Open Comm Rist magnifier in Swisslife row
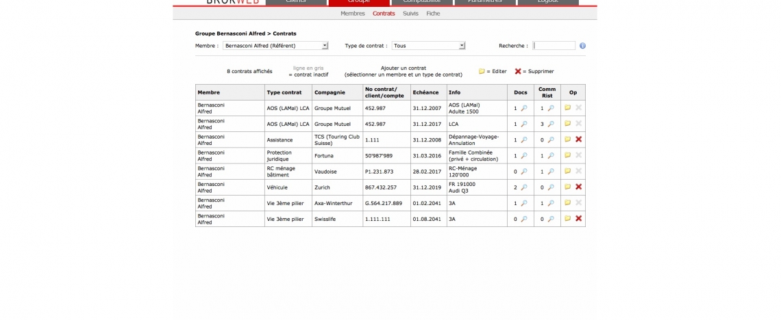 (x=550, y=219)
